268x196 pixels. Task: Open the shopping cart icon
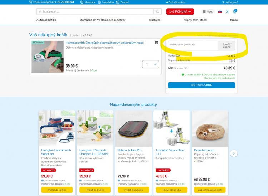point(235,11)
